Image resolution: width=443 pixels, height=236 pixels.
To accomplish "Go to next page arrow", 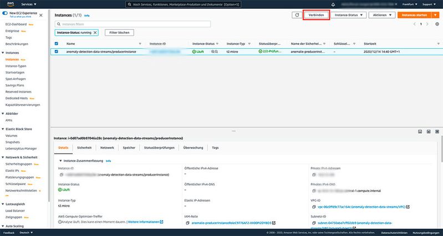I will (427, 24).
